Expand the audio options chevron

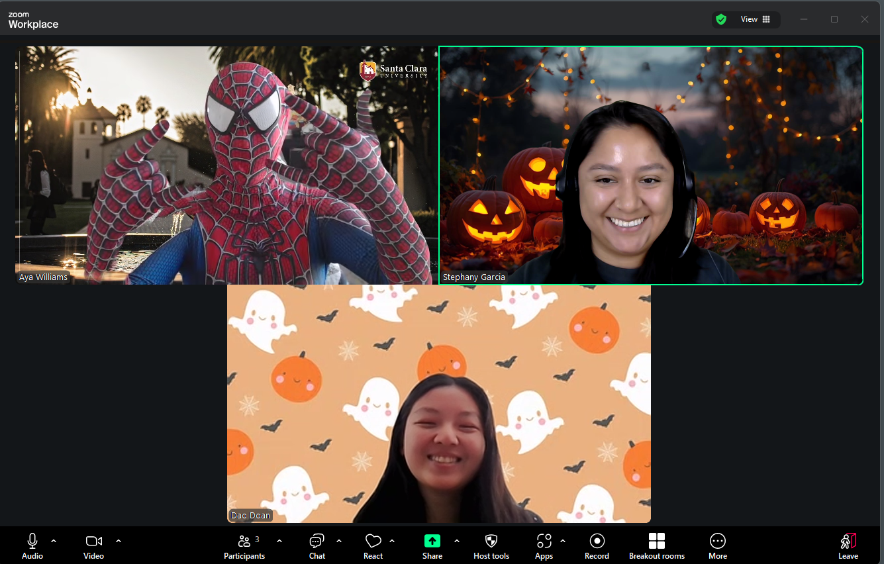pyautogui.click(x=54, y=540)
